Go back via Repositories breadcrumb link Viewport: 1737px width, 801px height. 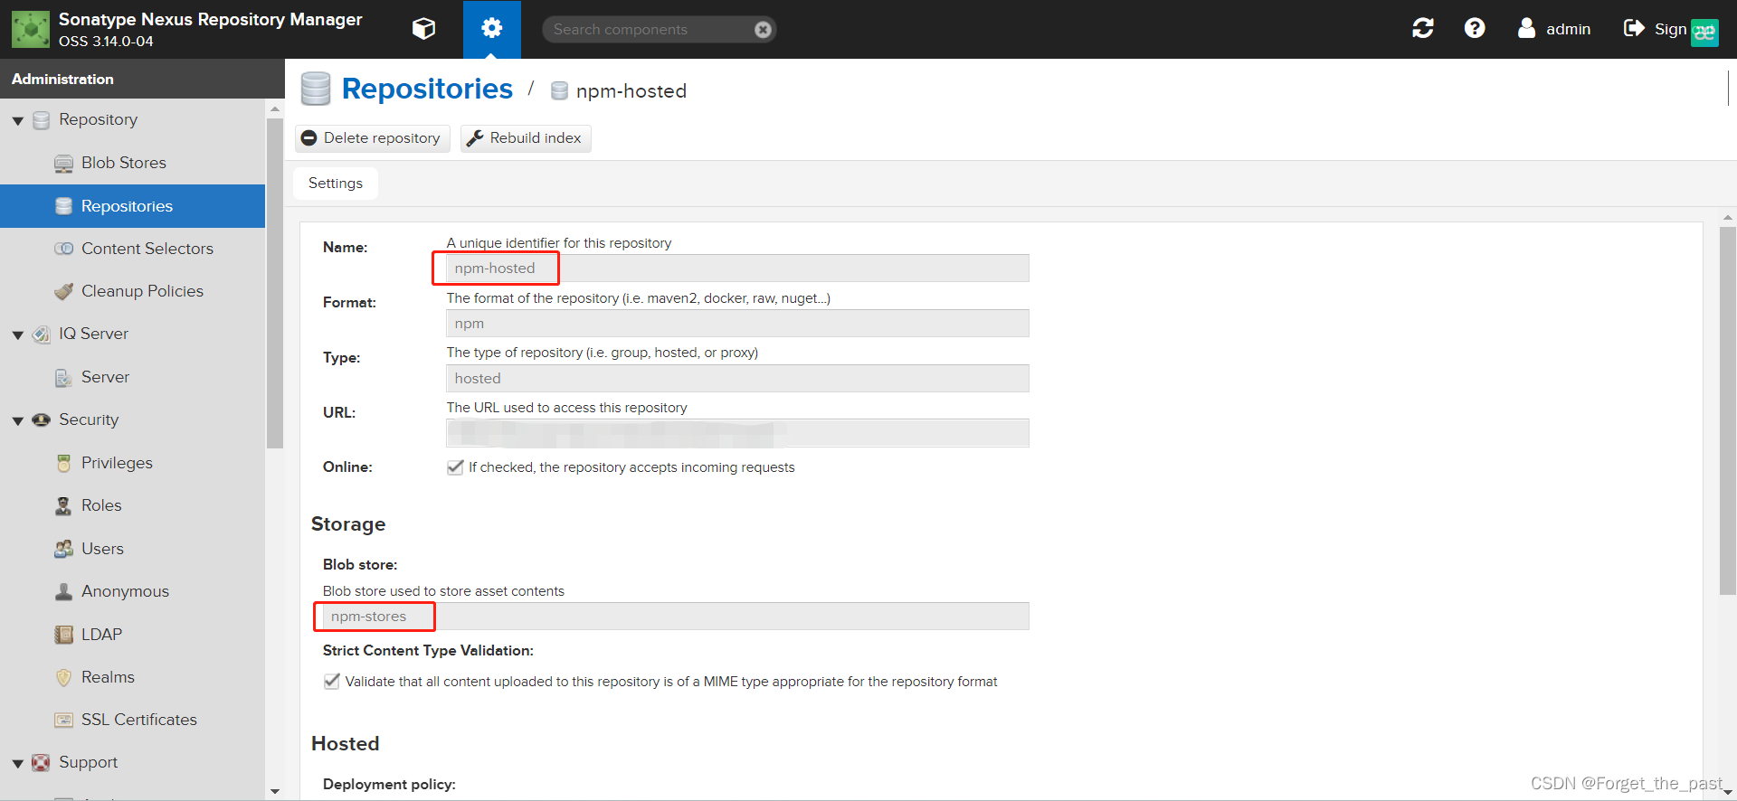click(x=427, y=89)
